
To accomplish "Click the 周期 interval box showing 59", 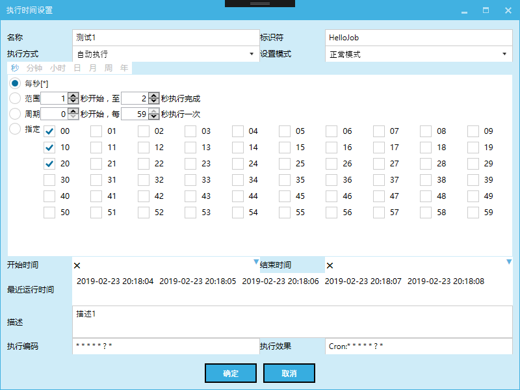I will pos(135,114).
